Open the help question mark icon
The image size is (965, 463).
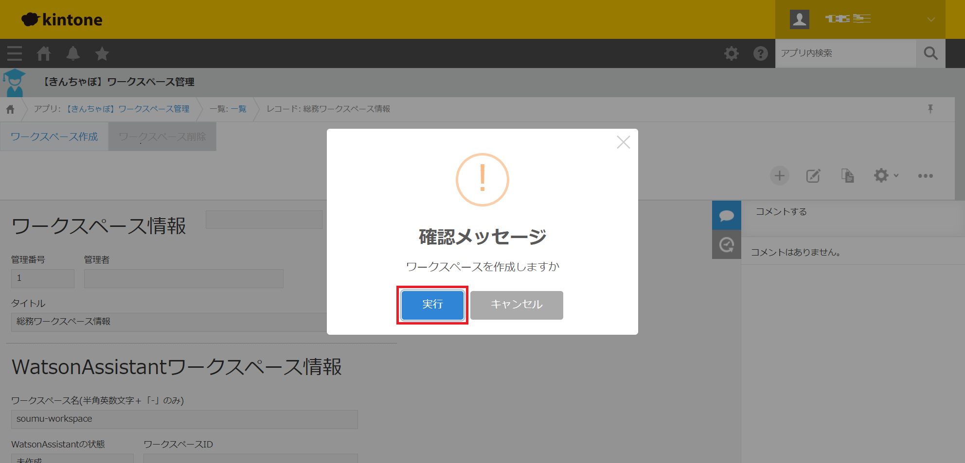click(x=760, y=53)
